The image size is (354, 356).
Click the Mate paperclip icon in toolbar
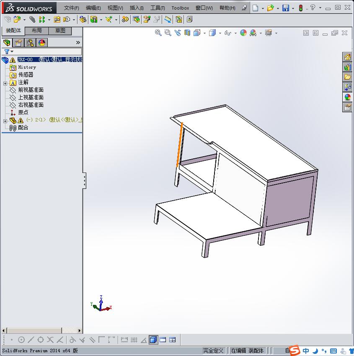point(32,20)
